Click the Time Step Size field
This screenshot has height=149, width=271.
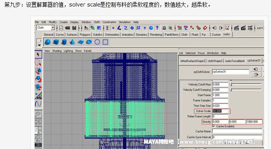coord(220,106)
